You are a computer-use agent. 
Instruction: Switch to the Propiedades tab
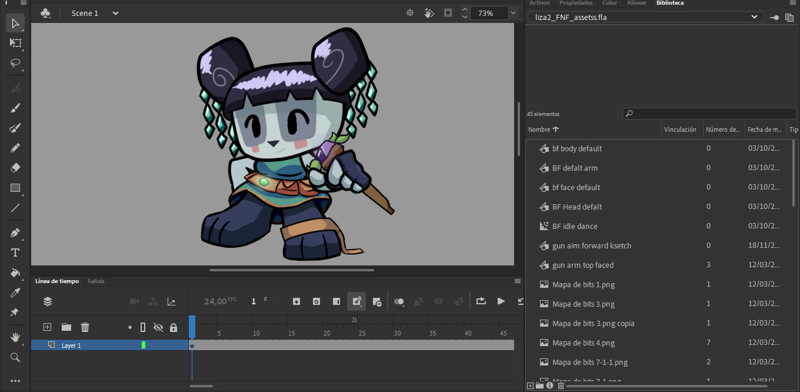pyautogui.click(x=575, y=3)
